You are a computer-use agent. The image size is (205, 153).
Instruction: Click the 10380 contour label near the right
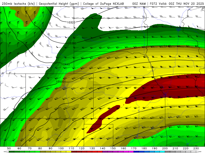tap(155, 27)
